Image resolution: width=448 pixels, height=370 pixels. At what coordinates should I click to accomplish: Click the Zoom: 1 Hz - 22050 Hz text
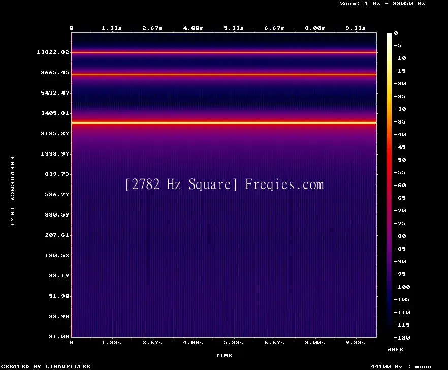382,4
